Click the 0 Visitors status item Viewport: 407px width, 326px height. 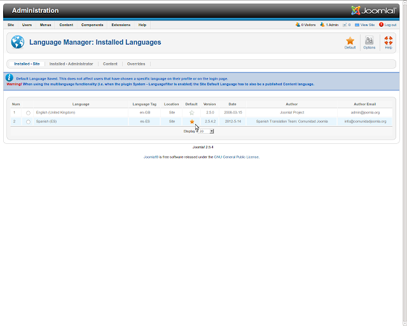305,25
